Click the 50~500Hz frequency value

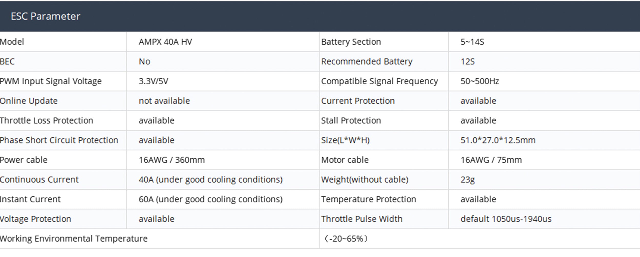(480, 81)
